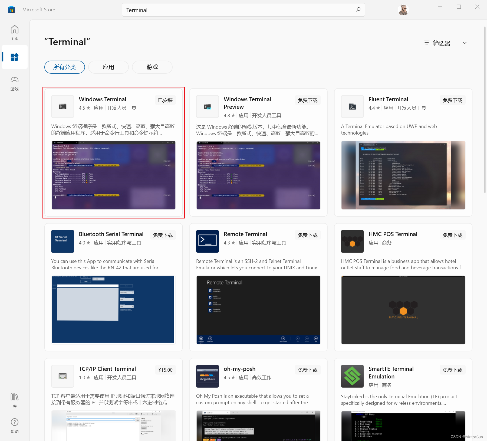This screenshot has height=441, width=487.
Task: Open the HMC POS Terminal screenshot thumbnail
Action: (403, 310)
